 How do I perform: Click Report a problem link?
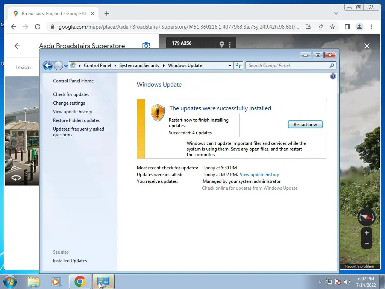tap(359, 266)
